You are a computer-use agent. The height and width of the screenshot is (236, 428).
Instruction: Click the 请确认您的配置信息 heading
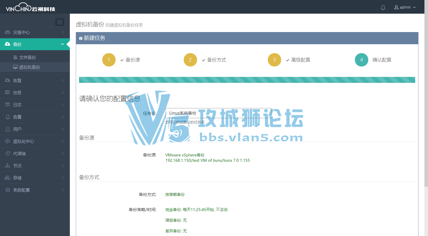(x=110, y=99)
